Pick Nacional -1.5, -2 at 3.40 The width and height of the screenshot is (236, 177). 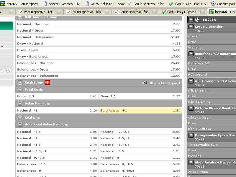[140, 138]
